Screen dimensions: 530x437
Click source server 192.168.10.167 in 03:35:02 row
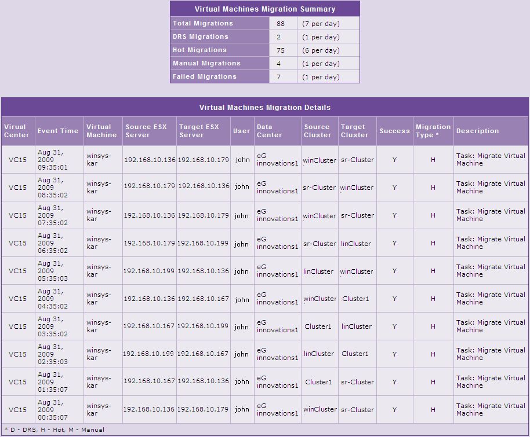coord(148,326)
